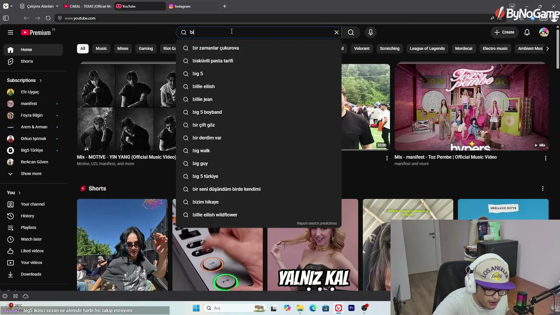Show more filter chips with right arrow

point(547,49)
